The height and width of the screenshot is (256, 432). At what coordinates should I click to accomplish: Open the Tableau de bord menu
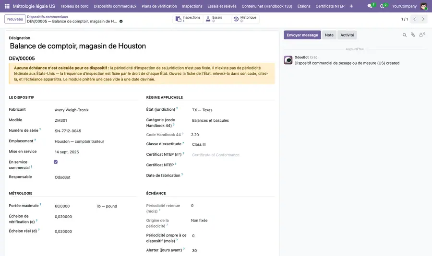pyautogui.click(x=74, y=6)
